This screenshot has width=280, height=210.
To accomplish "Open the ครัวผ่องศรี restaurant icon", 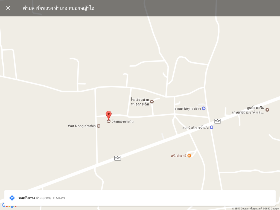I will 189,156.
